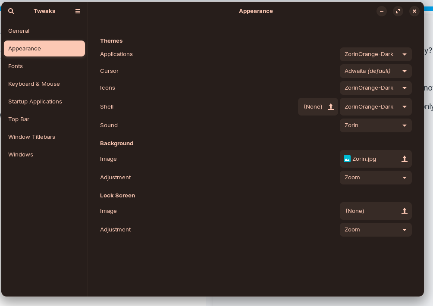Click the Lock Screen image upload icon
433x306 pixels.
[x=404, y=211]
